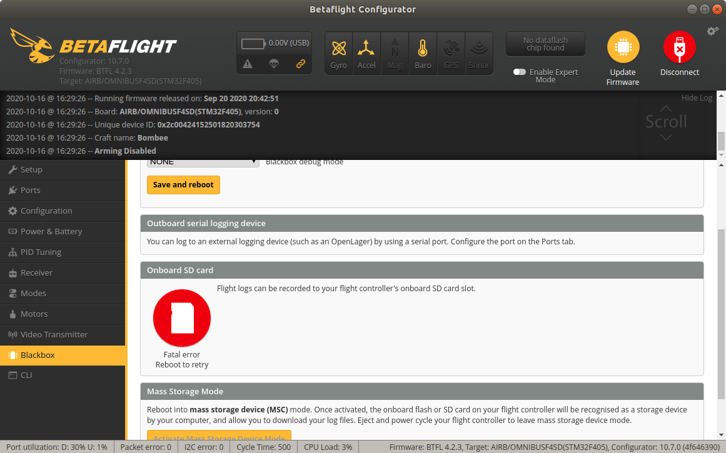
Task: Click the Arming Disabled log entry
Action: (81, 151)
